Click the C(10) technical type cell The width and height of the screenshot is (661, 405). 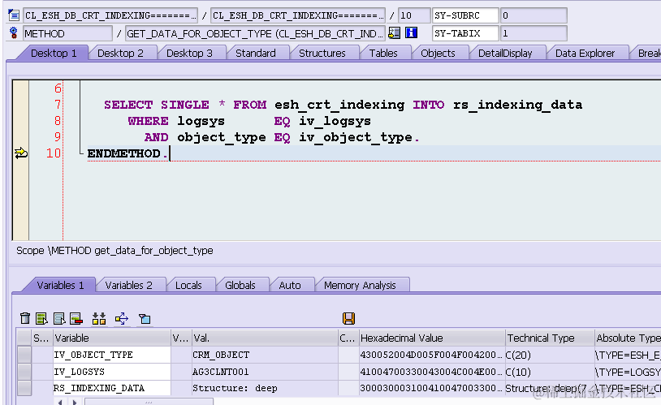[x=550, y=372]
